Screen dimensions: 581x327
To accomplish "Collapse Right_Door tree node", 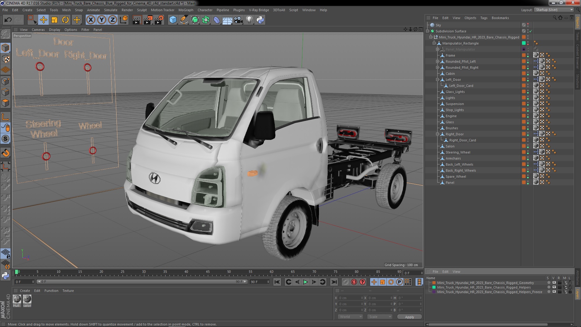I will point(438,134).
